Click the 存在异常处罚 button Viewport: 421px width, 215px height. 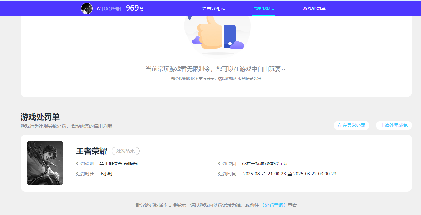point(352,125)
